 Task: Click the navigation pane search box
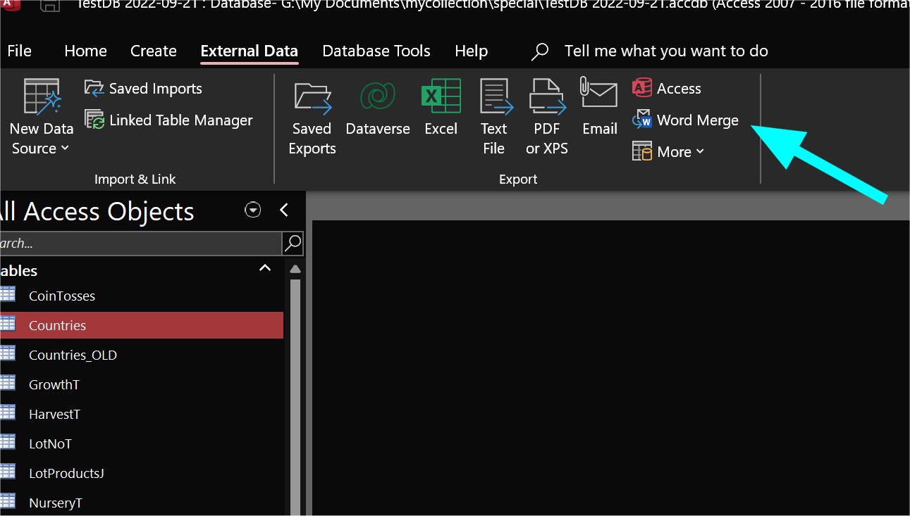[140, 244]
